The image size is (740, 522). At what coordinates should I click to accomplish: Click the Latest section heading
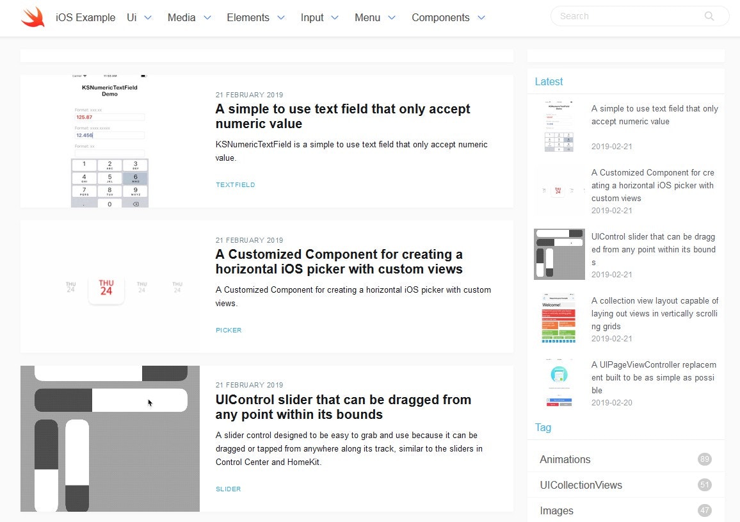549,81
